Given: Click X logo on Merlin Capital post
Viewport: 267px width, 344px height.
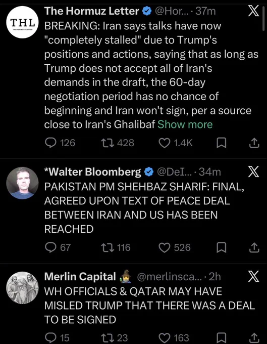Looking at the screenshot, I should coord(254,276).
